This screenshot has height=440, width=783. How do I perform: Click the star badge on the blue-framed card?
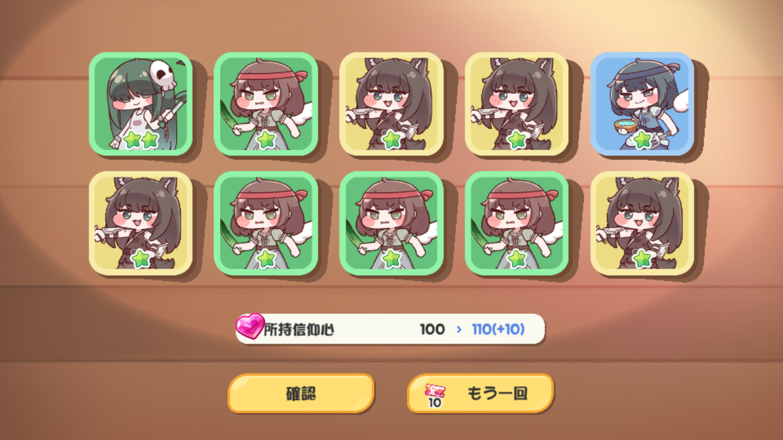click(642, 140)
